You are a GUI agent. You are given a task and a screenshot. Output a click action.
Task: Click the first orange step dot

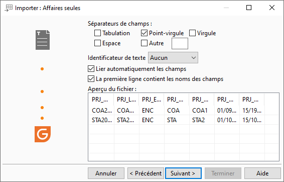[42, 69]
